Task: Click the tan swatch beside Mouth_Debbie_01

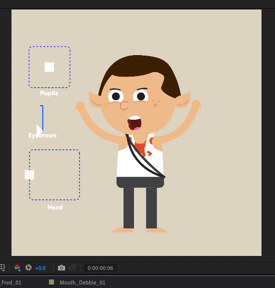Action: pos(51,282)
